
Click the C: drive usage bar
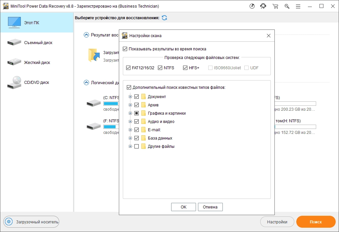click(111, 103)
